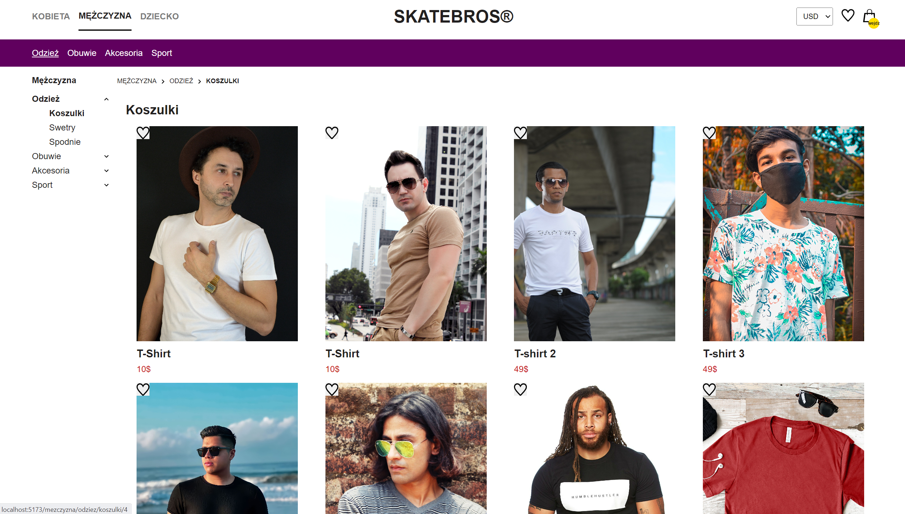
Task: Open the USD currency dropdown
Action: [814, 16]
